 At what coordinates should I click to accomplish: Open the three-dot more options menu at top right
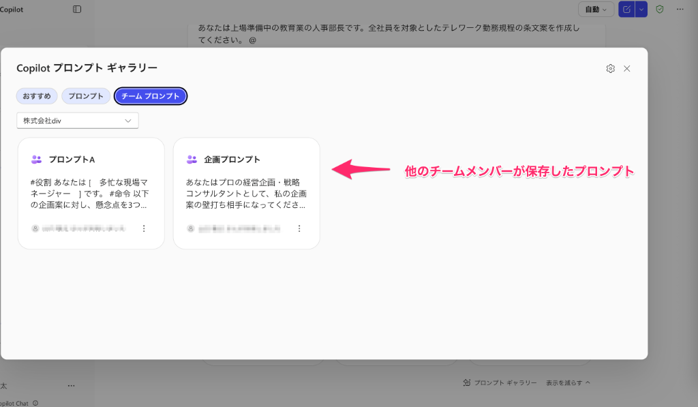[680, 10]
